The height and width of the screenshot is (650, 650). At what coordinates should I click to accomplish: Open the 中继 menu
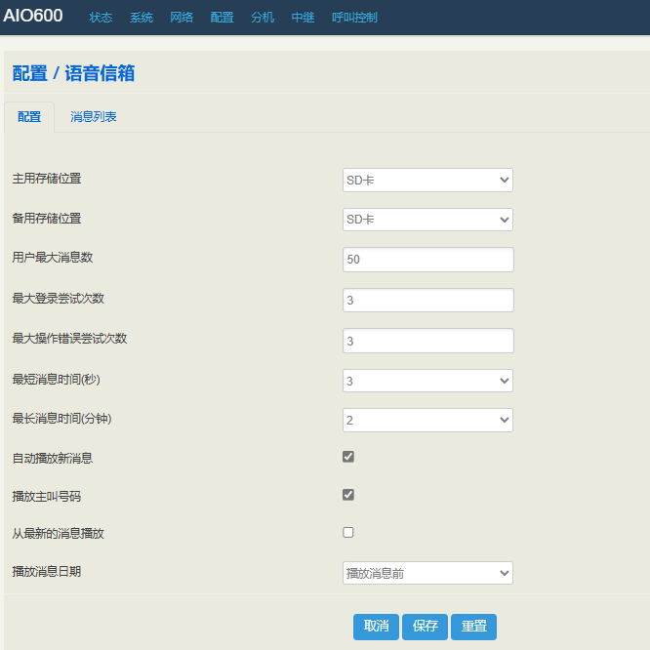click(303, 18)
